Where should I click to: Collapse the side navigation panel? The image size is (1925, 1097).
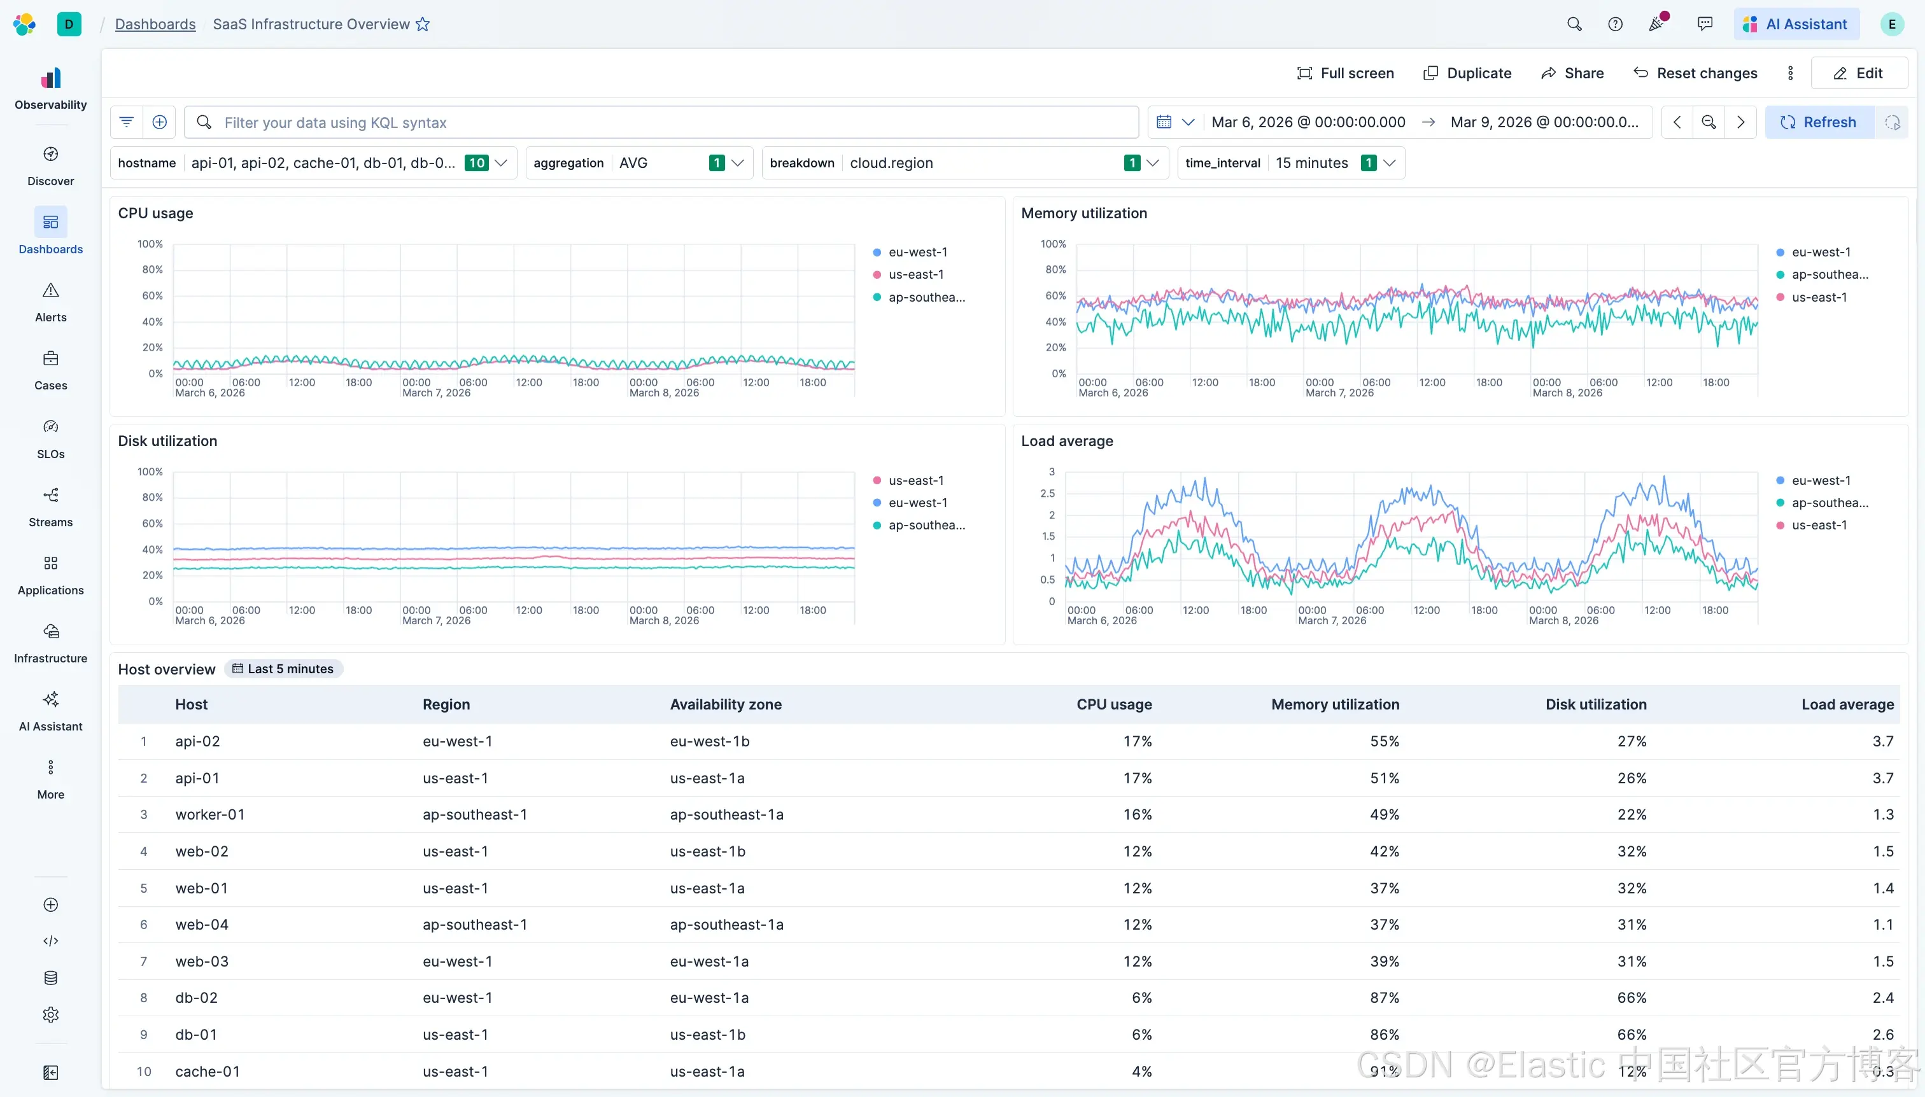tap(50, 1072)
